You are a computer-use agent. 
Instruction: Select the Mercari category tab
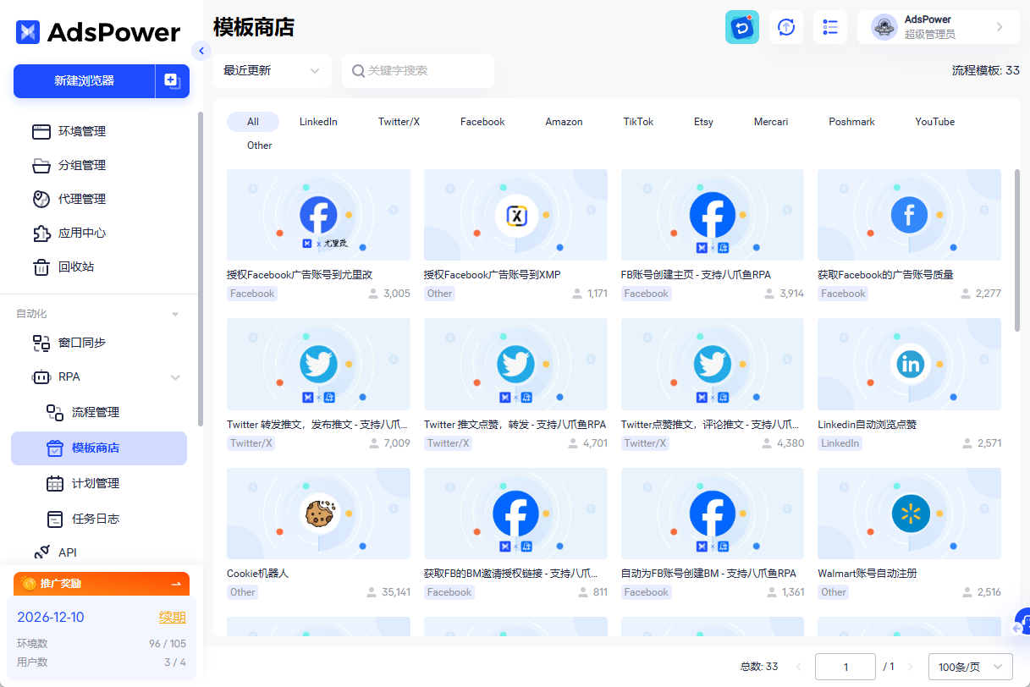click(x=771, y=122)
